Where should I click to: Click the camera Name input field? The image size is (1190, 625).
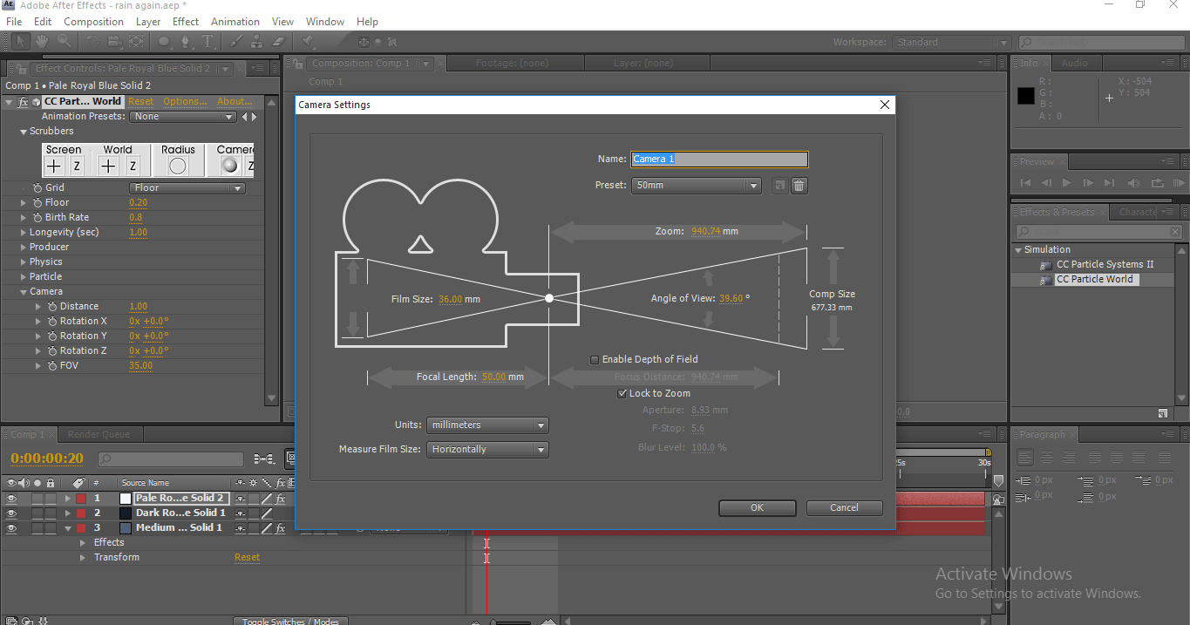pos(719,160)
